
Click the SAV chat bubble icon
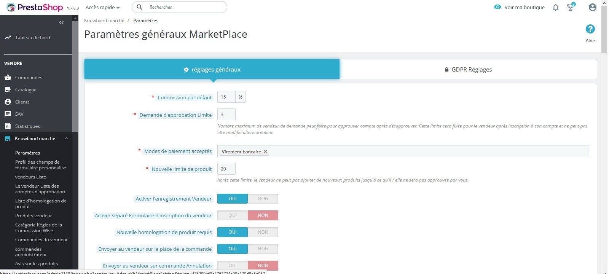pyautogui.click(x=8, y=114)
